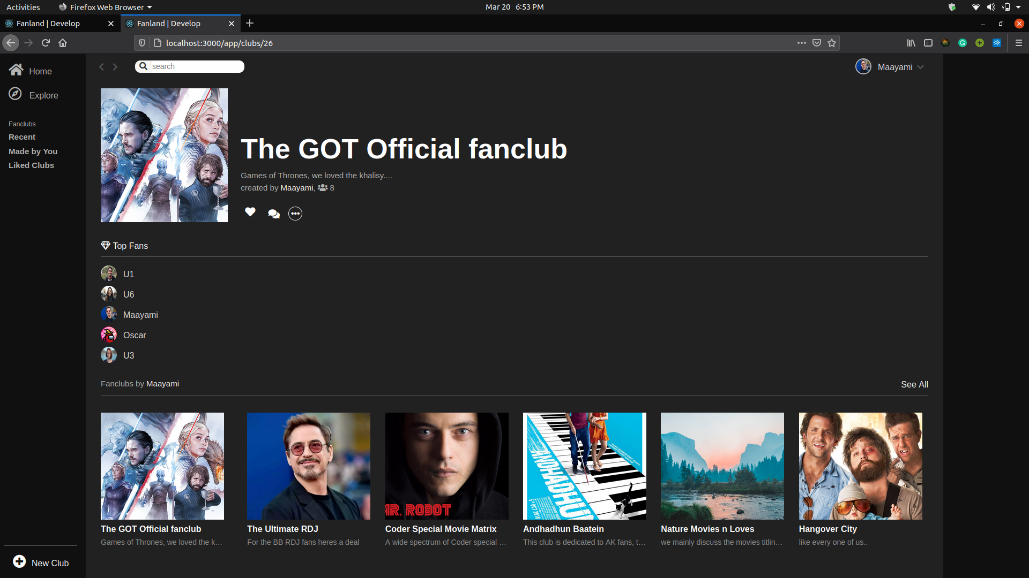The image size is (1029, 578).
Task: Toggle the shield tracking protection icon
Action: 141,43
